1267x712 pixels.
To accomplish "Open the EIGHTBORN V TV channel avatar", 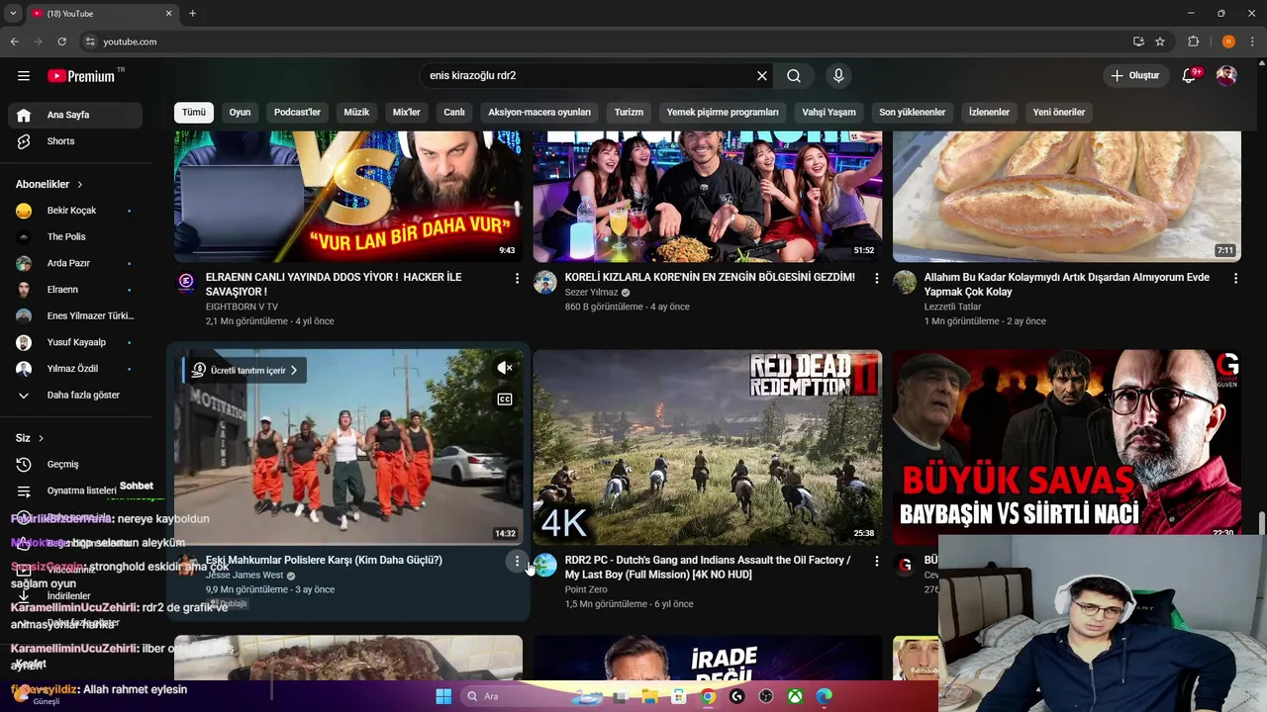I will (186, 283).
